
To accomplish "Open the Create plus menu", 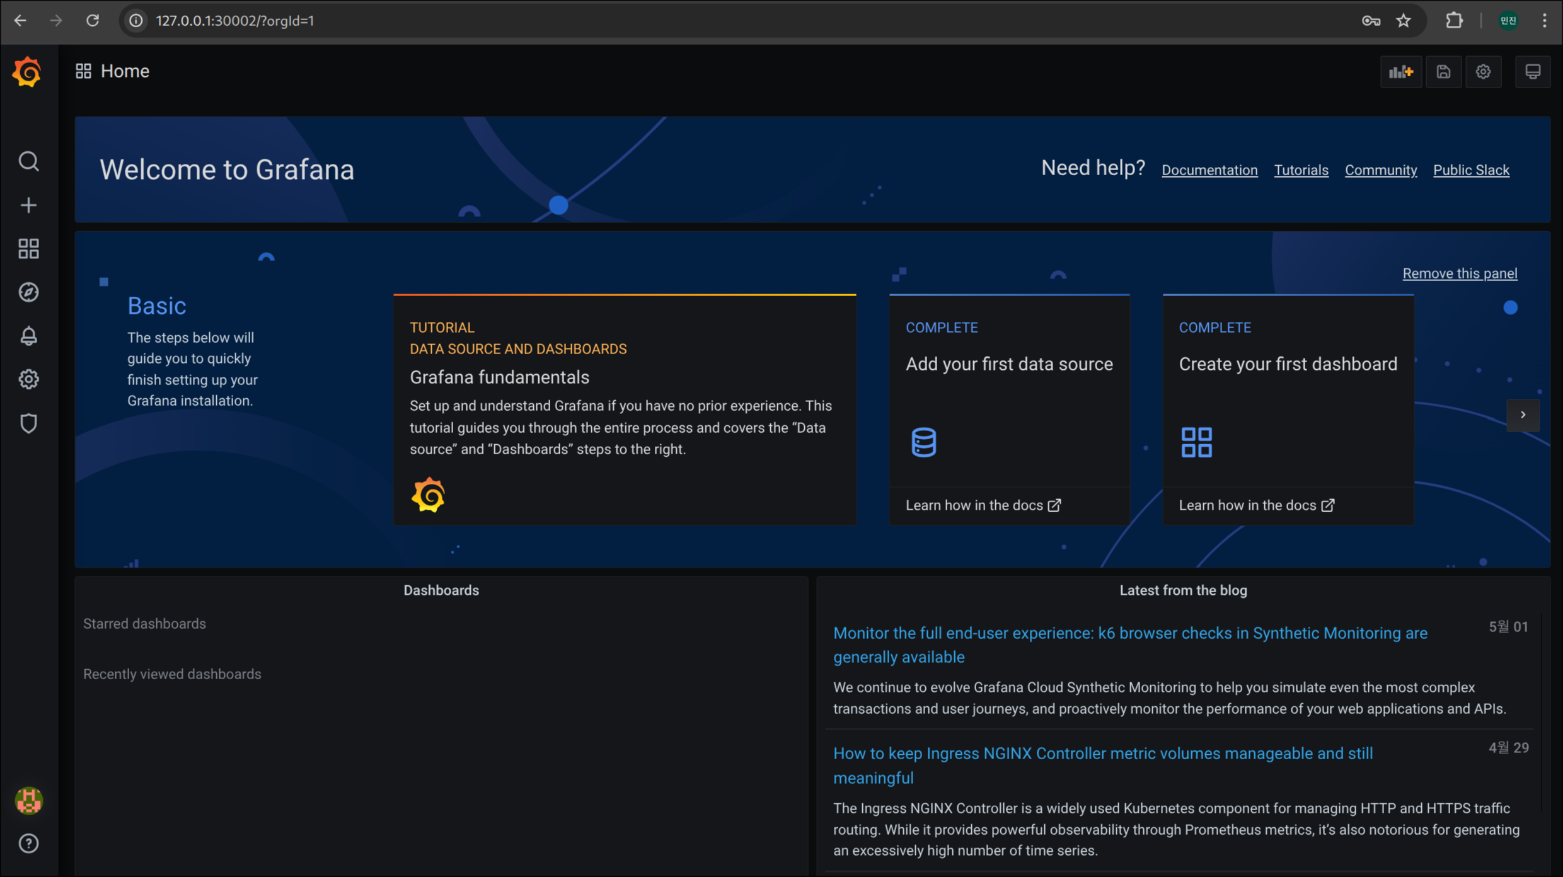I will pos(28,205).
